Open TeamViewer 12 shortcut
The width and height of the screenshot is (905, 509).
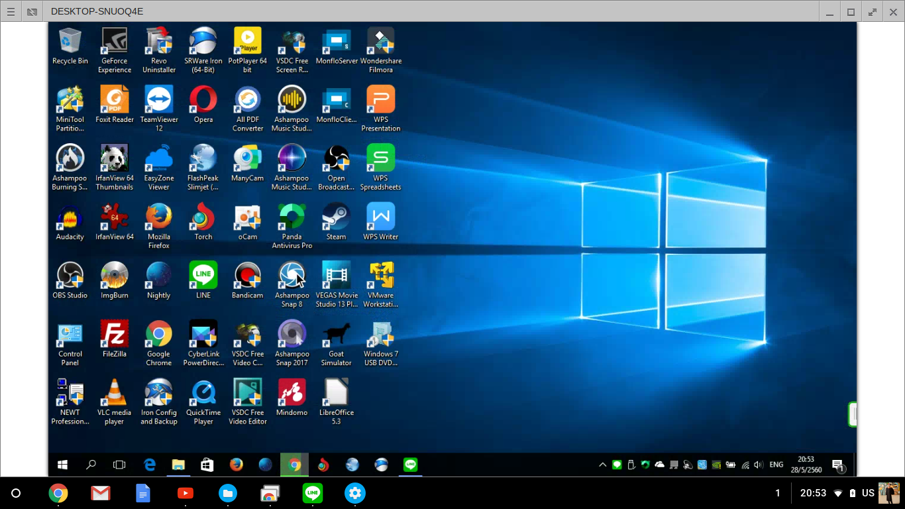point(159,109)
